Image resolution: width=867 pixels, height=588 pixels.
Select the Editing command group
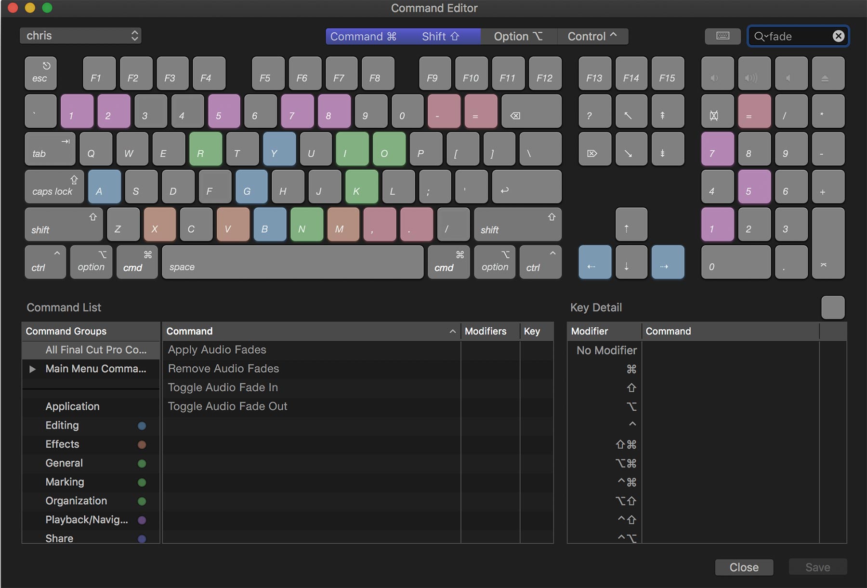click(91, 426)
